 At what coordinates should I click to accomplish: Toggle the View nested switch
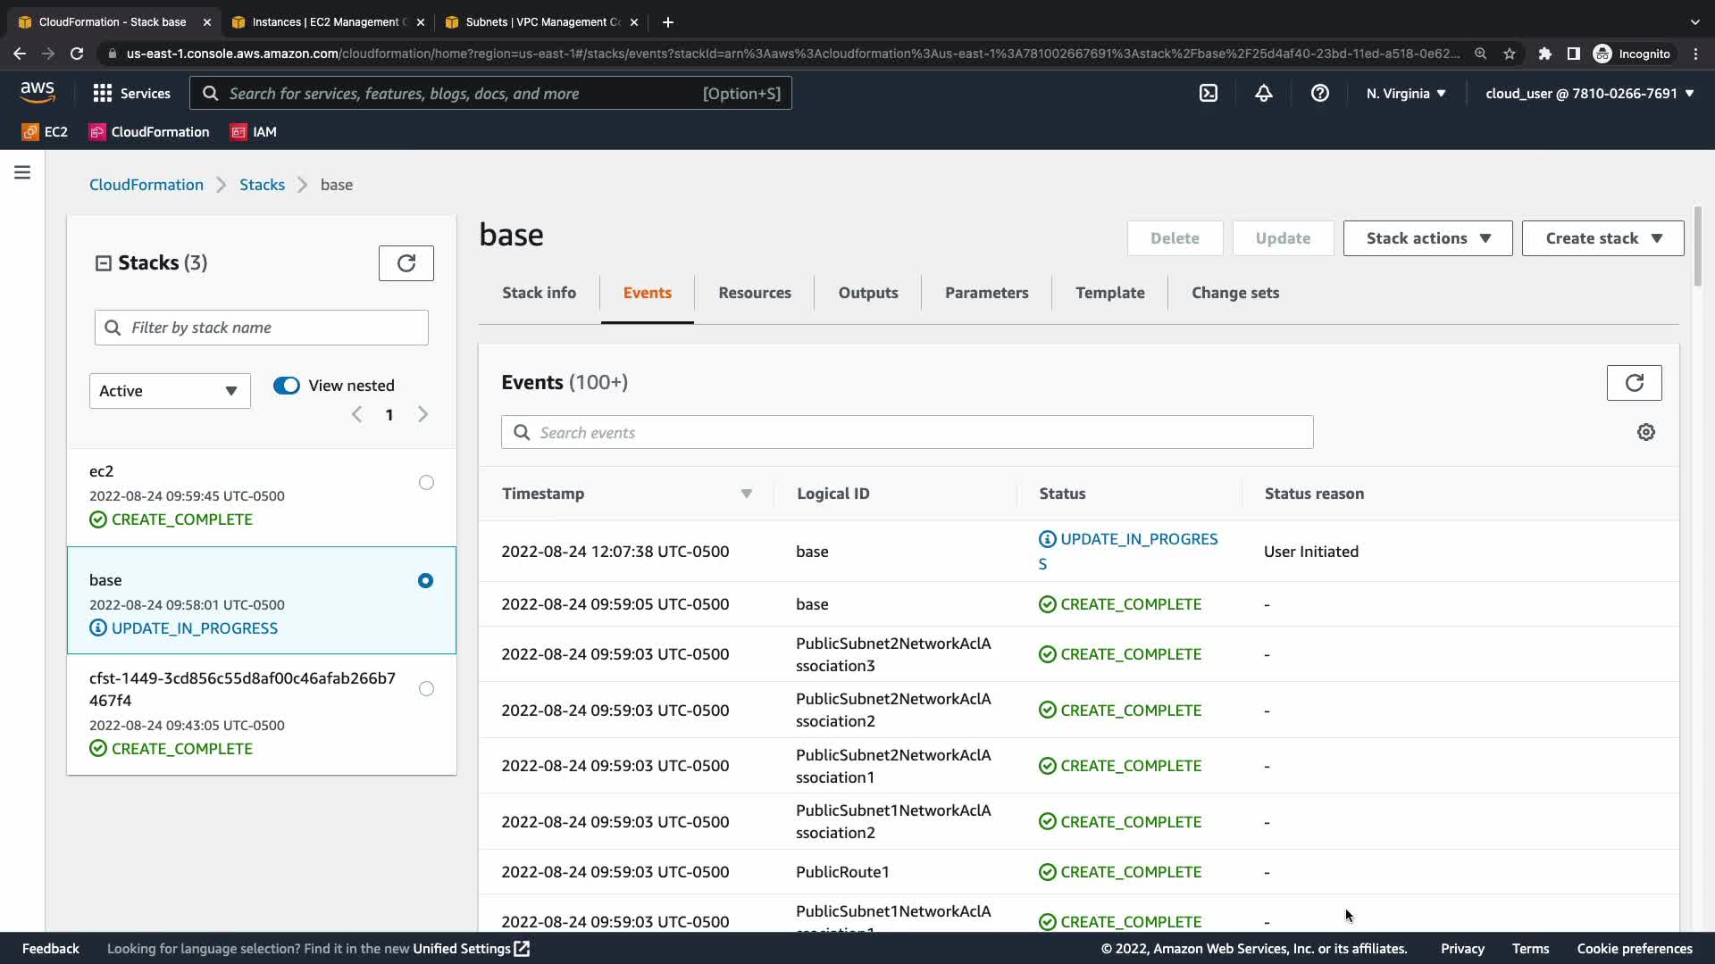[287, 386]
